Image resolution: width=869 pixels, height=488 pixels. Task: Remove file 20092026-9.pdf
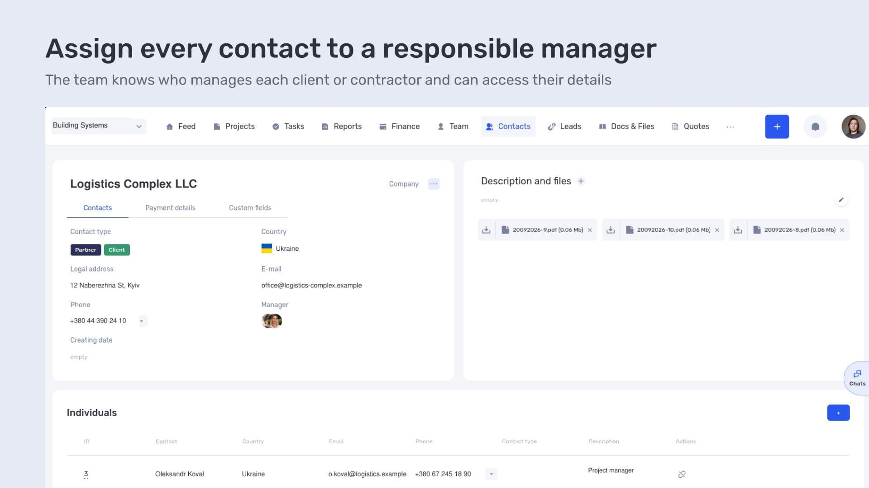point(590,230)
